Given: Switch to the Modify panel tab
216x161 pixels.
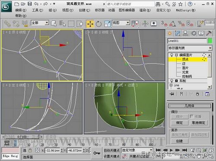Looking at the screenshot, I should tap(178, 33).
